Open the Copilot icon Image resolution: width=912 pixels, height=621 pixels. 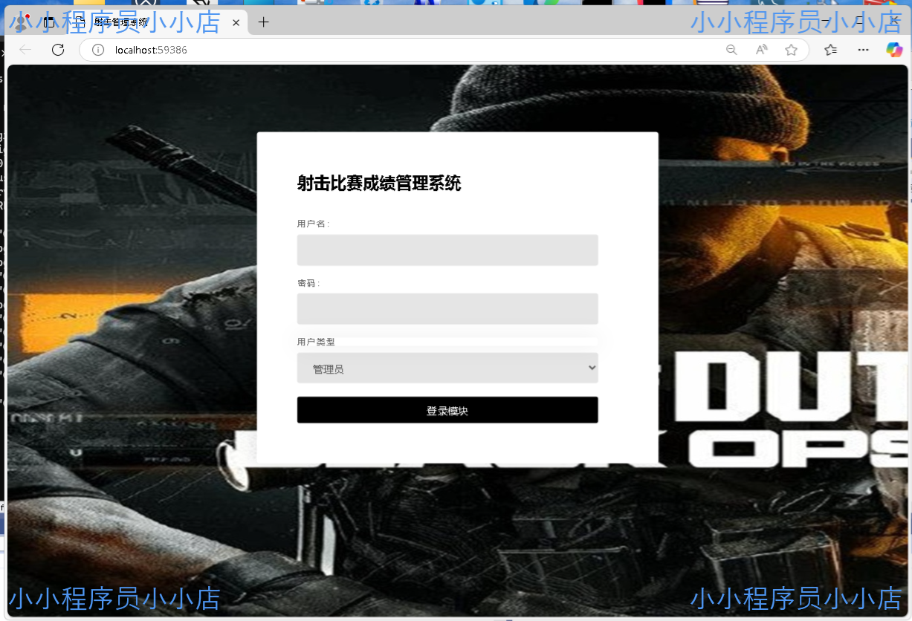894,50
